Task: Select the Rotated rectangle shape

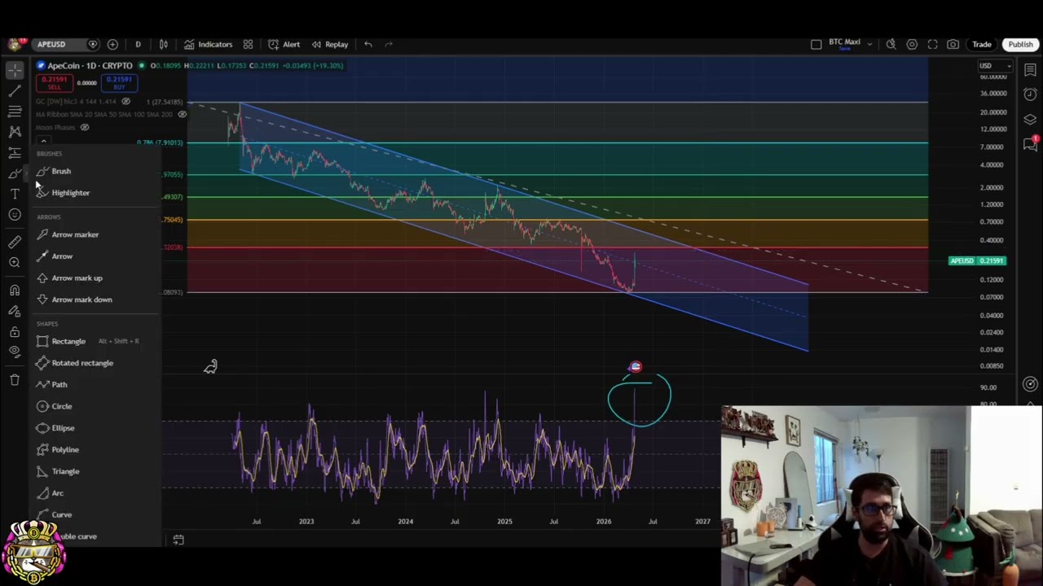Action: tap(81, 363)
